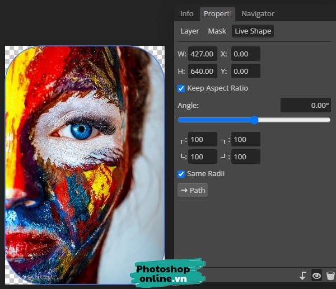Uncheck Keep Aspect Ratio checkbox
Viewport: 336px width, 289px height.
pos(181,88)
